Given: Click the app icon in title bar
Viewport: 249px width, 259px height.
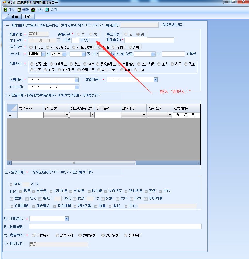Looking at the screenshot, I should (4, 3).
